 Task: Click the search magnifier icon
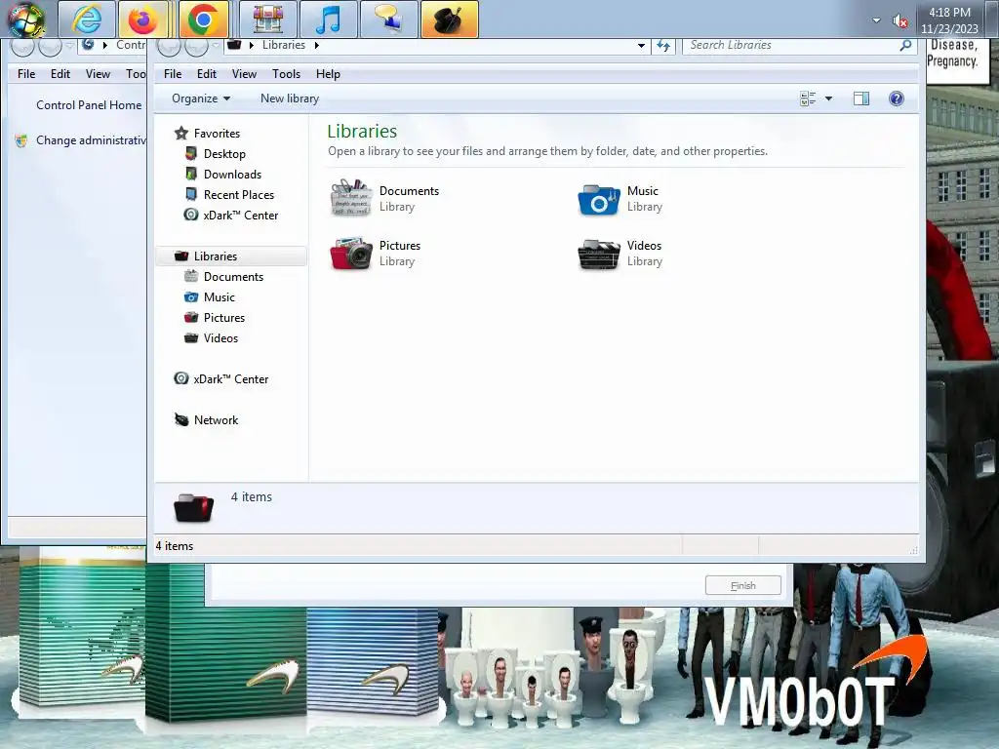point(905,45)
